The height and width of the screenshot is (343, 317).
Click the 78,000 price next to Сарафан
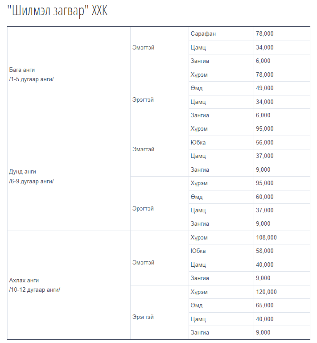(x=282, y=34)
